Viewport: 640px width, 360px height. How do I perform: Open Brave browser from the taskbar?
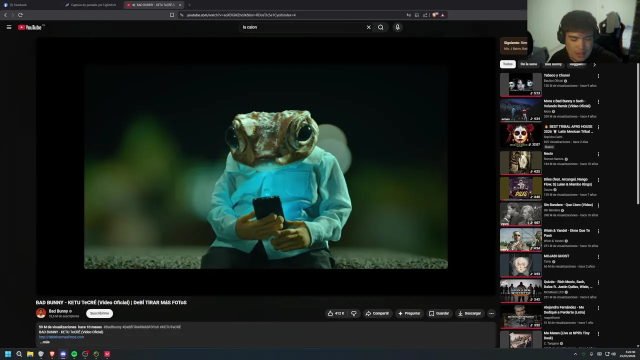(52, 354)
